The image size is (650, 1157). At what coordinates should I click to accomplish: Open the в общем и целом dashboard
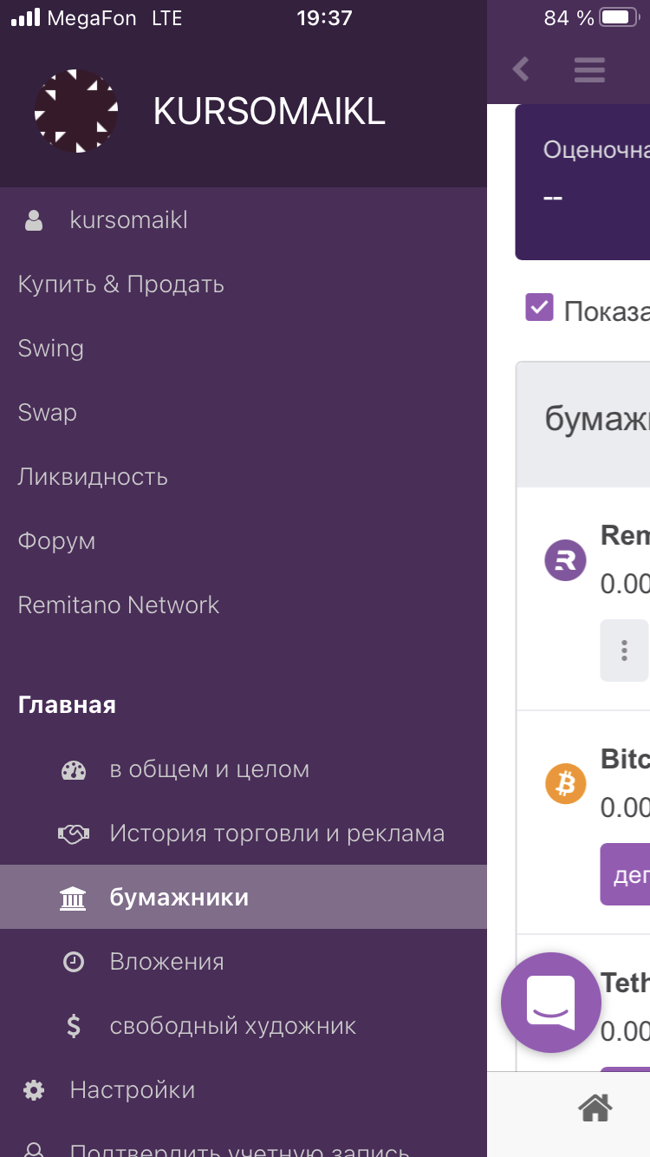244,769
